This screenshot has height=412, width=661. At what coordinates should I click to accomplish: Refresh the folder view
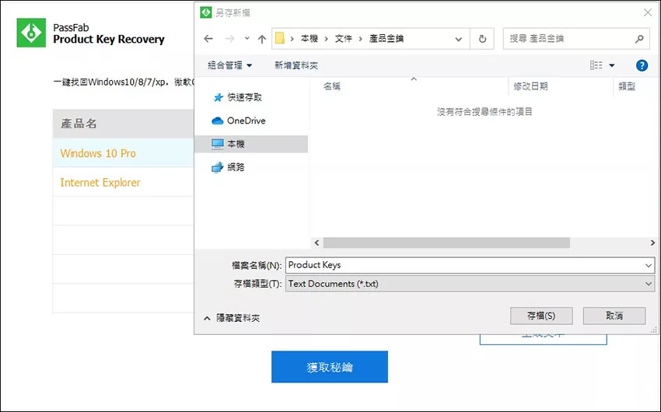pyautogui.click(x=482, y=39)
